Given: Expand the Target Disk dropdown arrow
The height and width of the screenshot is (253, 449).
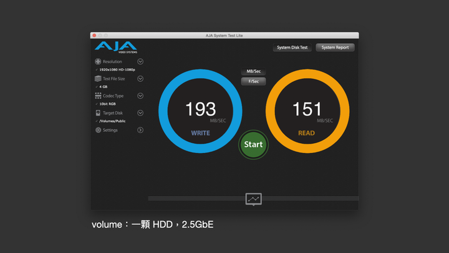Looking at the screenshot, I should click(140, 112).
